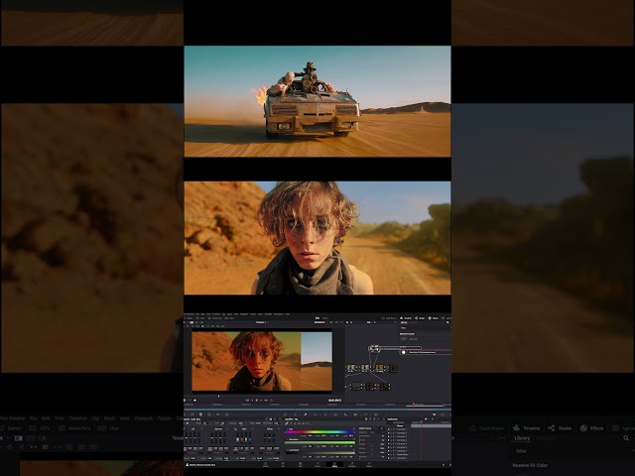635x476 pixels.
Task: Open the Sizing palette icon
Action: tap(365, 415)
